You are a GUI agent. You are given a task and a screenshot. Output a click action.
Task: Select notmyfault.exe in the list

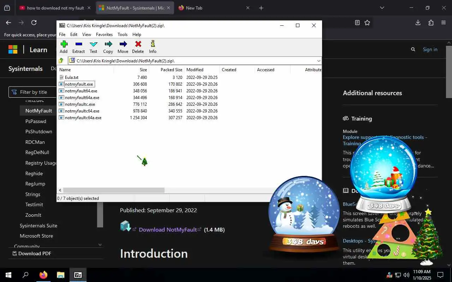coord(79,84)
